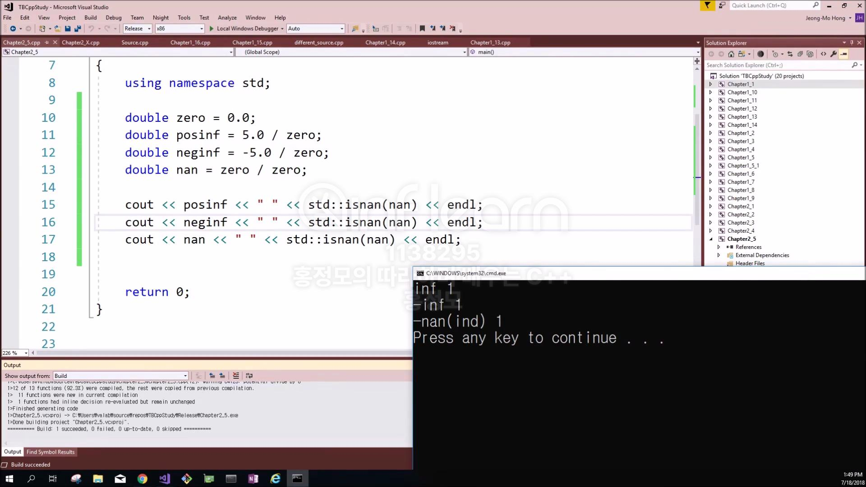Switch to Find Symbol Results tab
Viewport: 866px width, 487px height.
pyautogui.click(x=51, y=452)
